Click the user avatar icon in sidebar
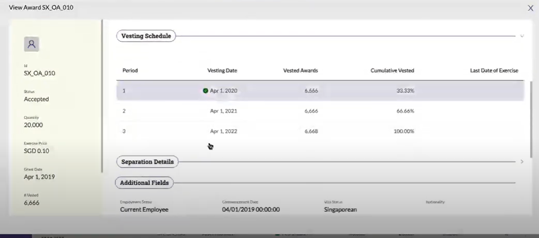 click(31, 44)
